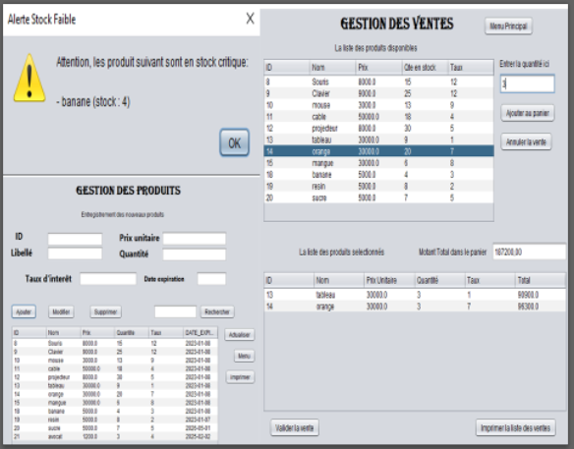Click Prix header in available products list
Viewport: 574px width, 449px height.
pos(378,68)
